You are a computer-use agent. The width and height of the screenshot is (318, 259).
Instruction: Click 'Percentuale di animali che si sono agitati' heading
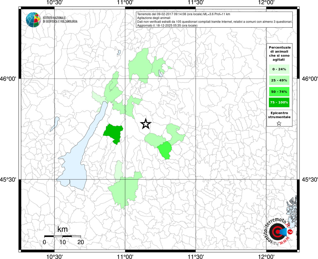coord(280,53)
